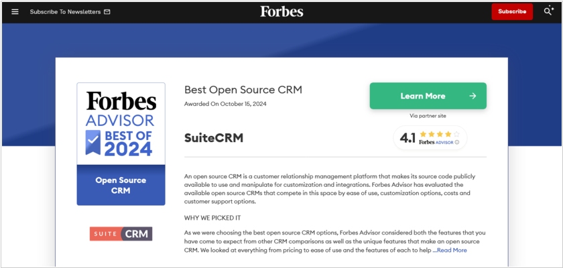Open the search magnifier icon
This screenshot has height=268, width=563.
[548, 11]
